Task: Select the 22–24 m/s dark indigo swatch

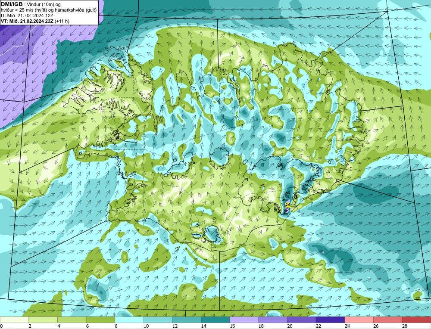Action: (331, 320)
